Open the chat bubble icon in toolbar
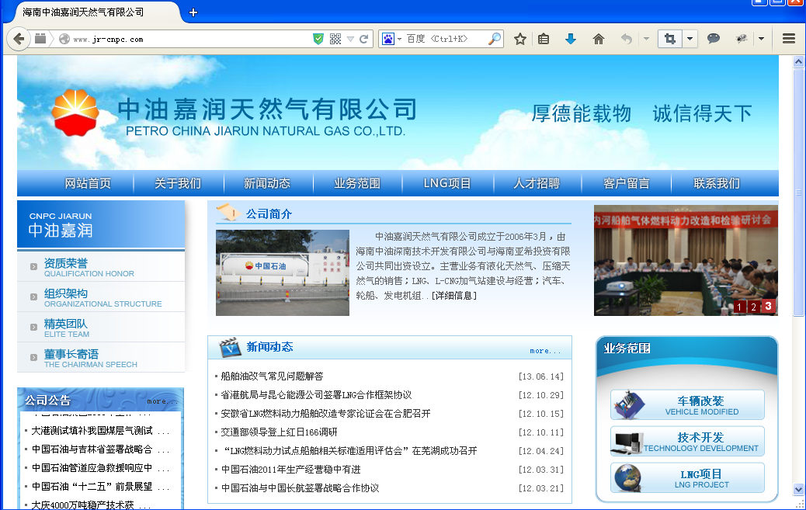806x510 pixels. click(714, 39)
